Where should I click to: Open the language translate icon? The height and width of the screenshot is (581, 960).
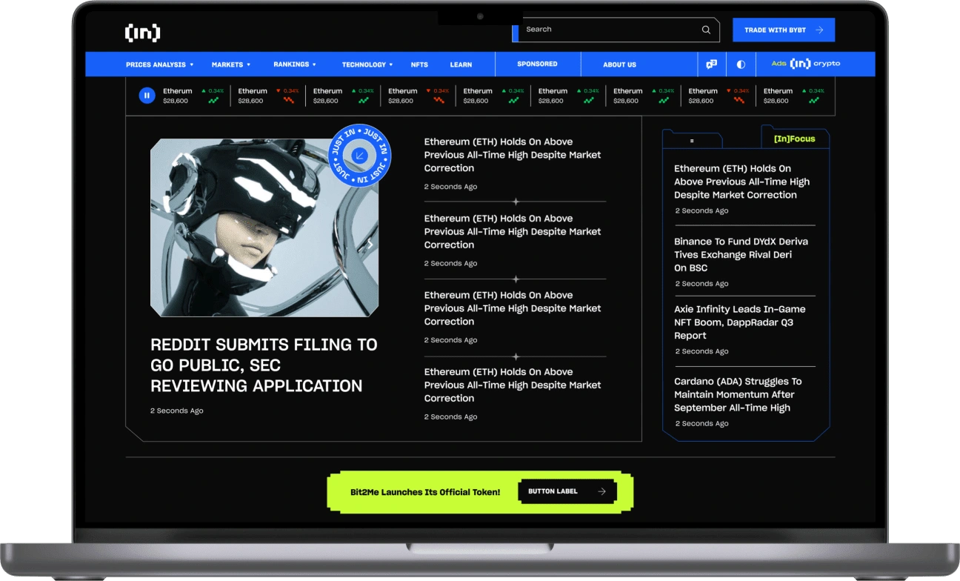tap(711, 64)
